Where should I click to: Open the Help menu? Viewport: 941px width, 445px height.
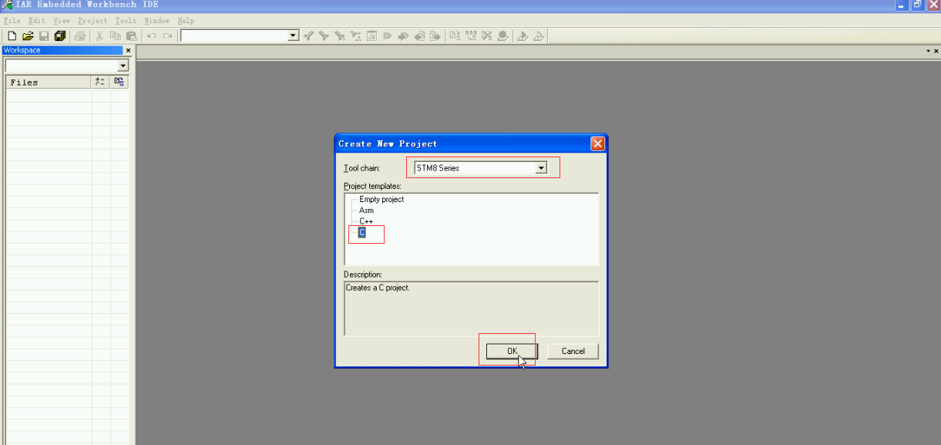(x=186, y=21)
